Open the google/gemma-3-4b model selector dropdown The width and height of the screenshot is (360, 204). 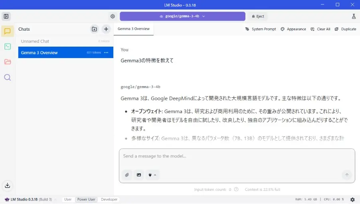pos(182,16)
